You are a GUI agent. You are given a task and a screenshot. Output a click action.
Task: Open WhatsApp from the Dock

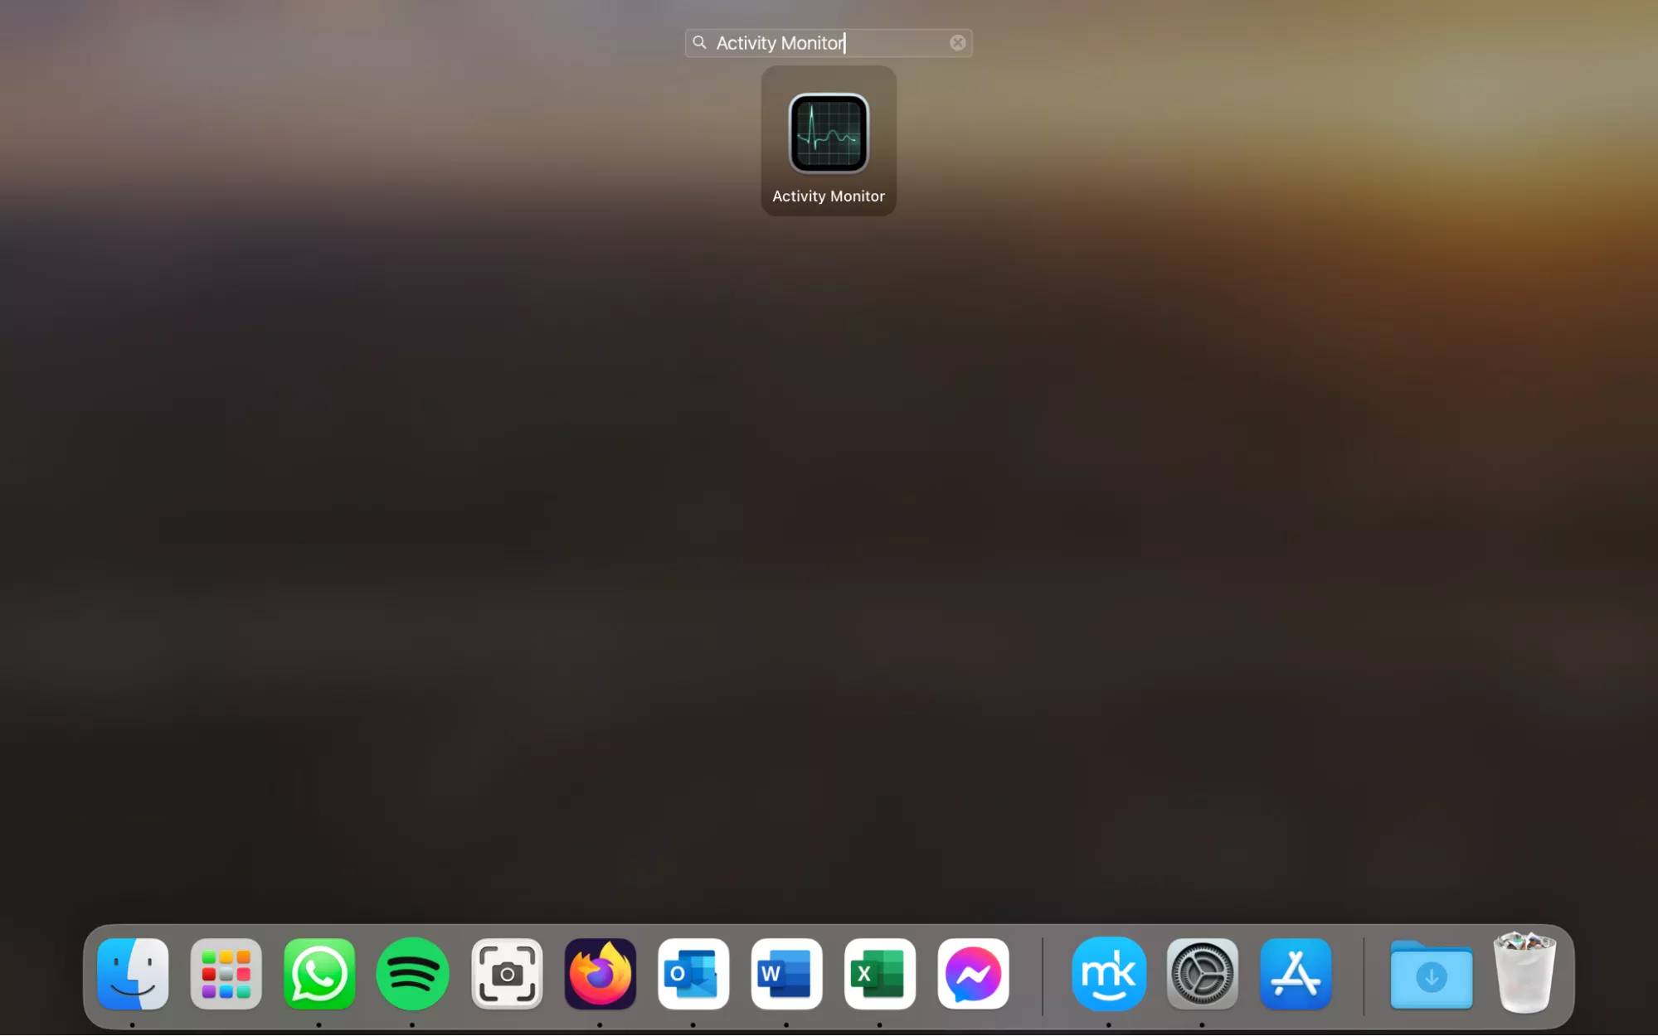tap(319, 974)
